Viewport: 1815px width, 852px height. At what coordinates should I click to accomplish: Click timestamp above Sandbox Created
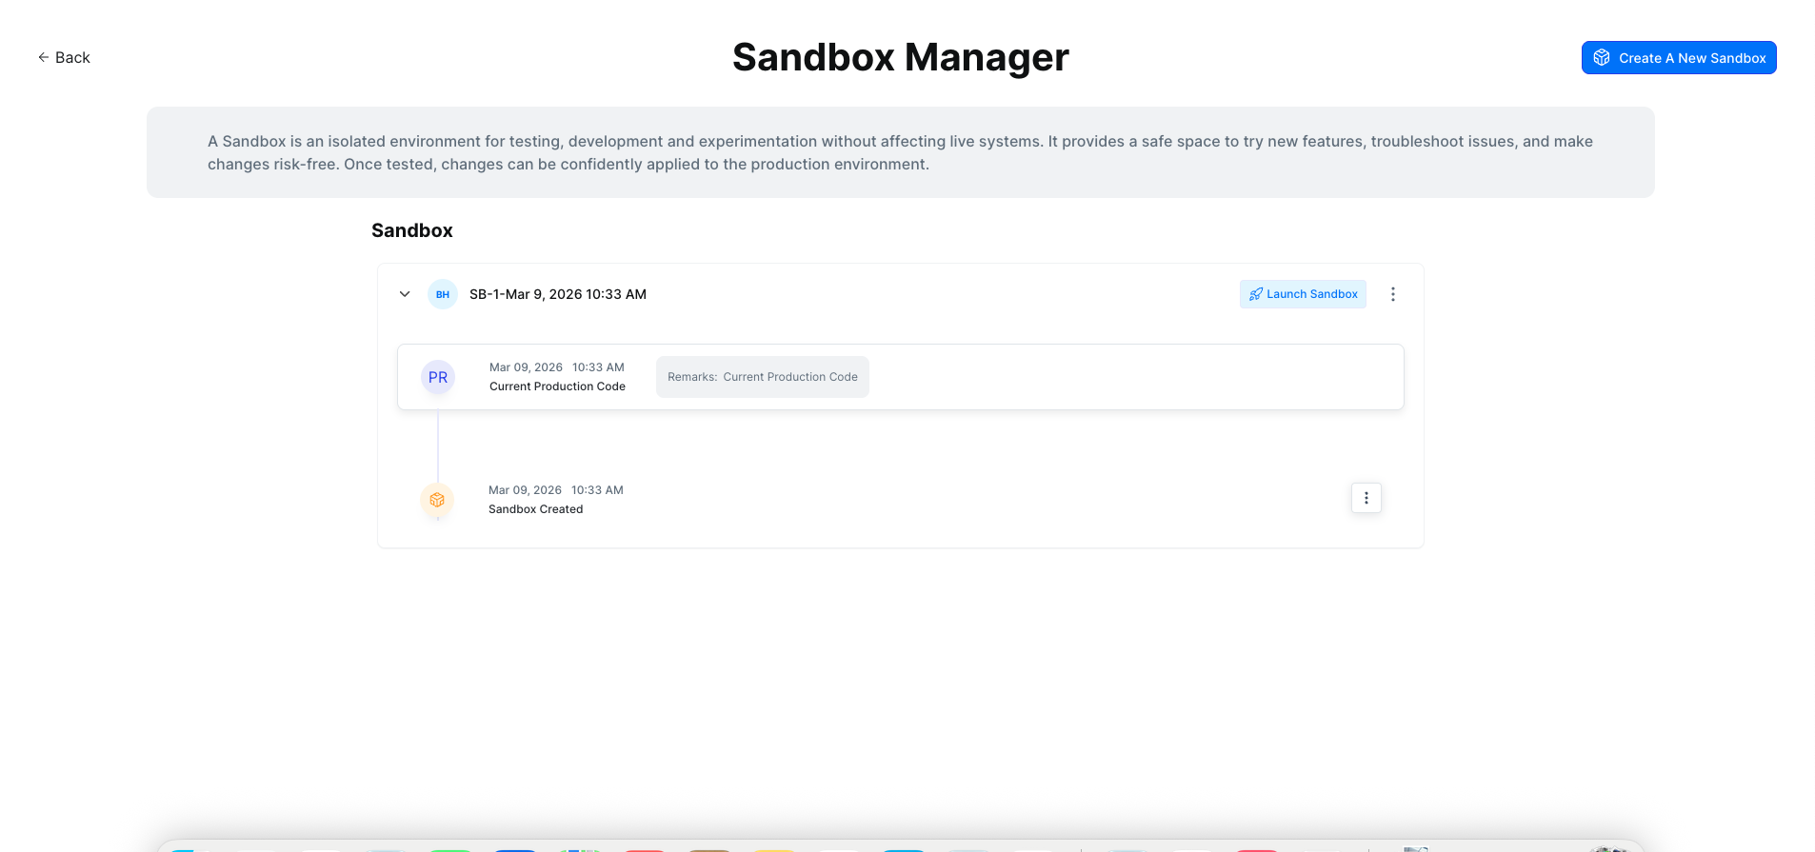[x=556, y=490]
